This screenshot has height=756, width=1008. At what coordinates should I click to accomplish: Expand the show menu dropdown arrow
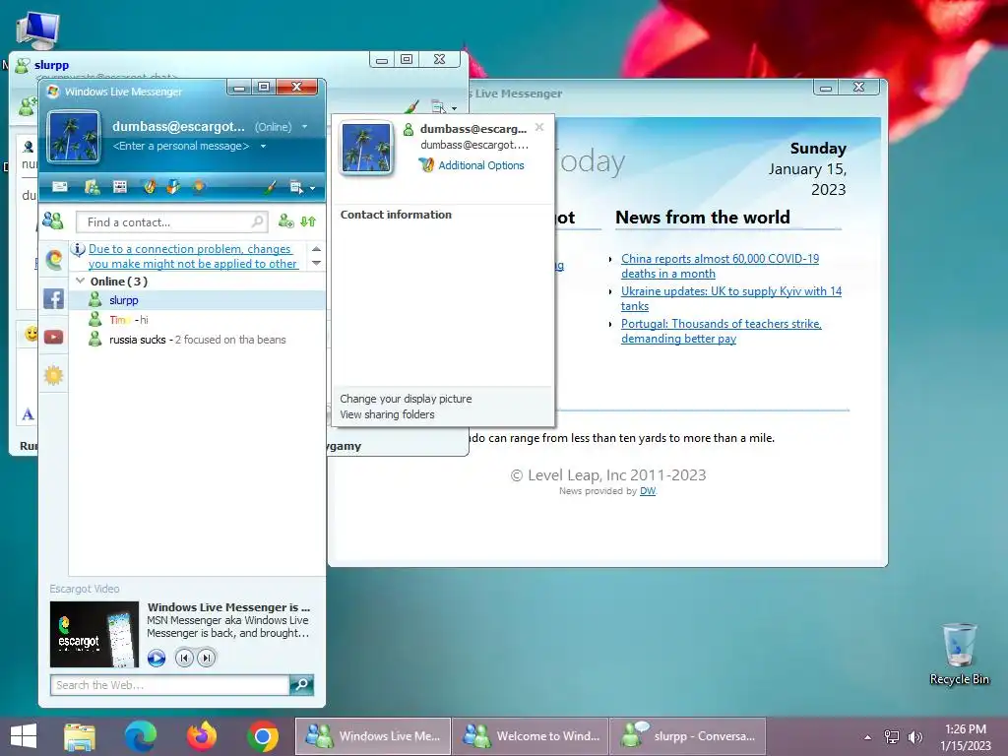(x=312, y=188)
